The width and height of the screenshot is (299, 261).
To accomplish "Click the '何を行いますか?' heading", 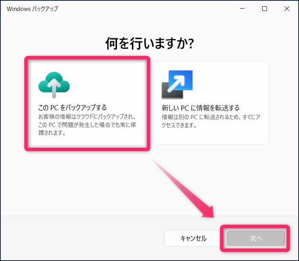I will pos(149,44).
